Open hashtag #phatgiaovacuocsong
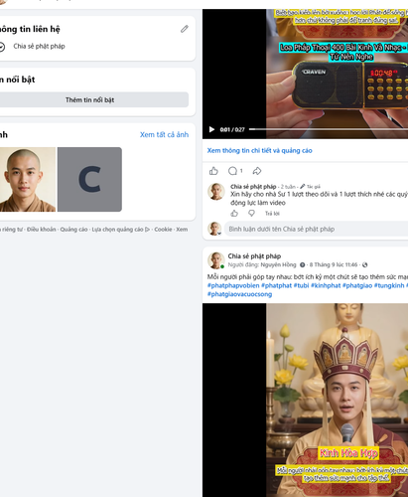This screenshot has height=497, width=408. tap(239, 294)
